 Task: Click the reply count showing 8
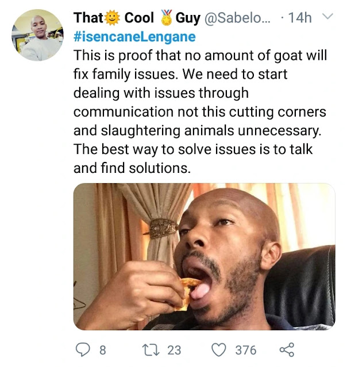[103, 350]
